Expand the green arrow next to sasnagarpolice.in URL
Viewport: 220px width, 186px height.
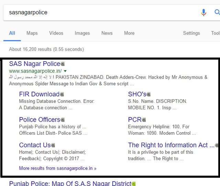tap(65, 71)
